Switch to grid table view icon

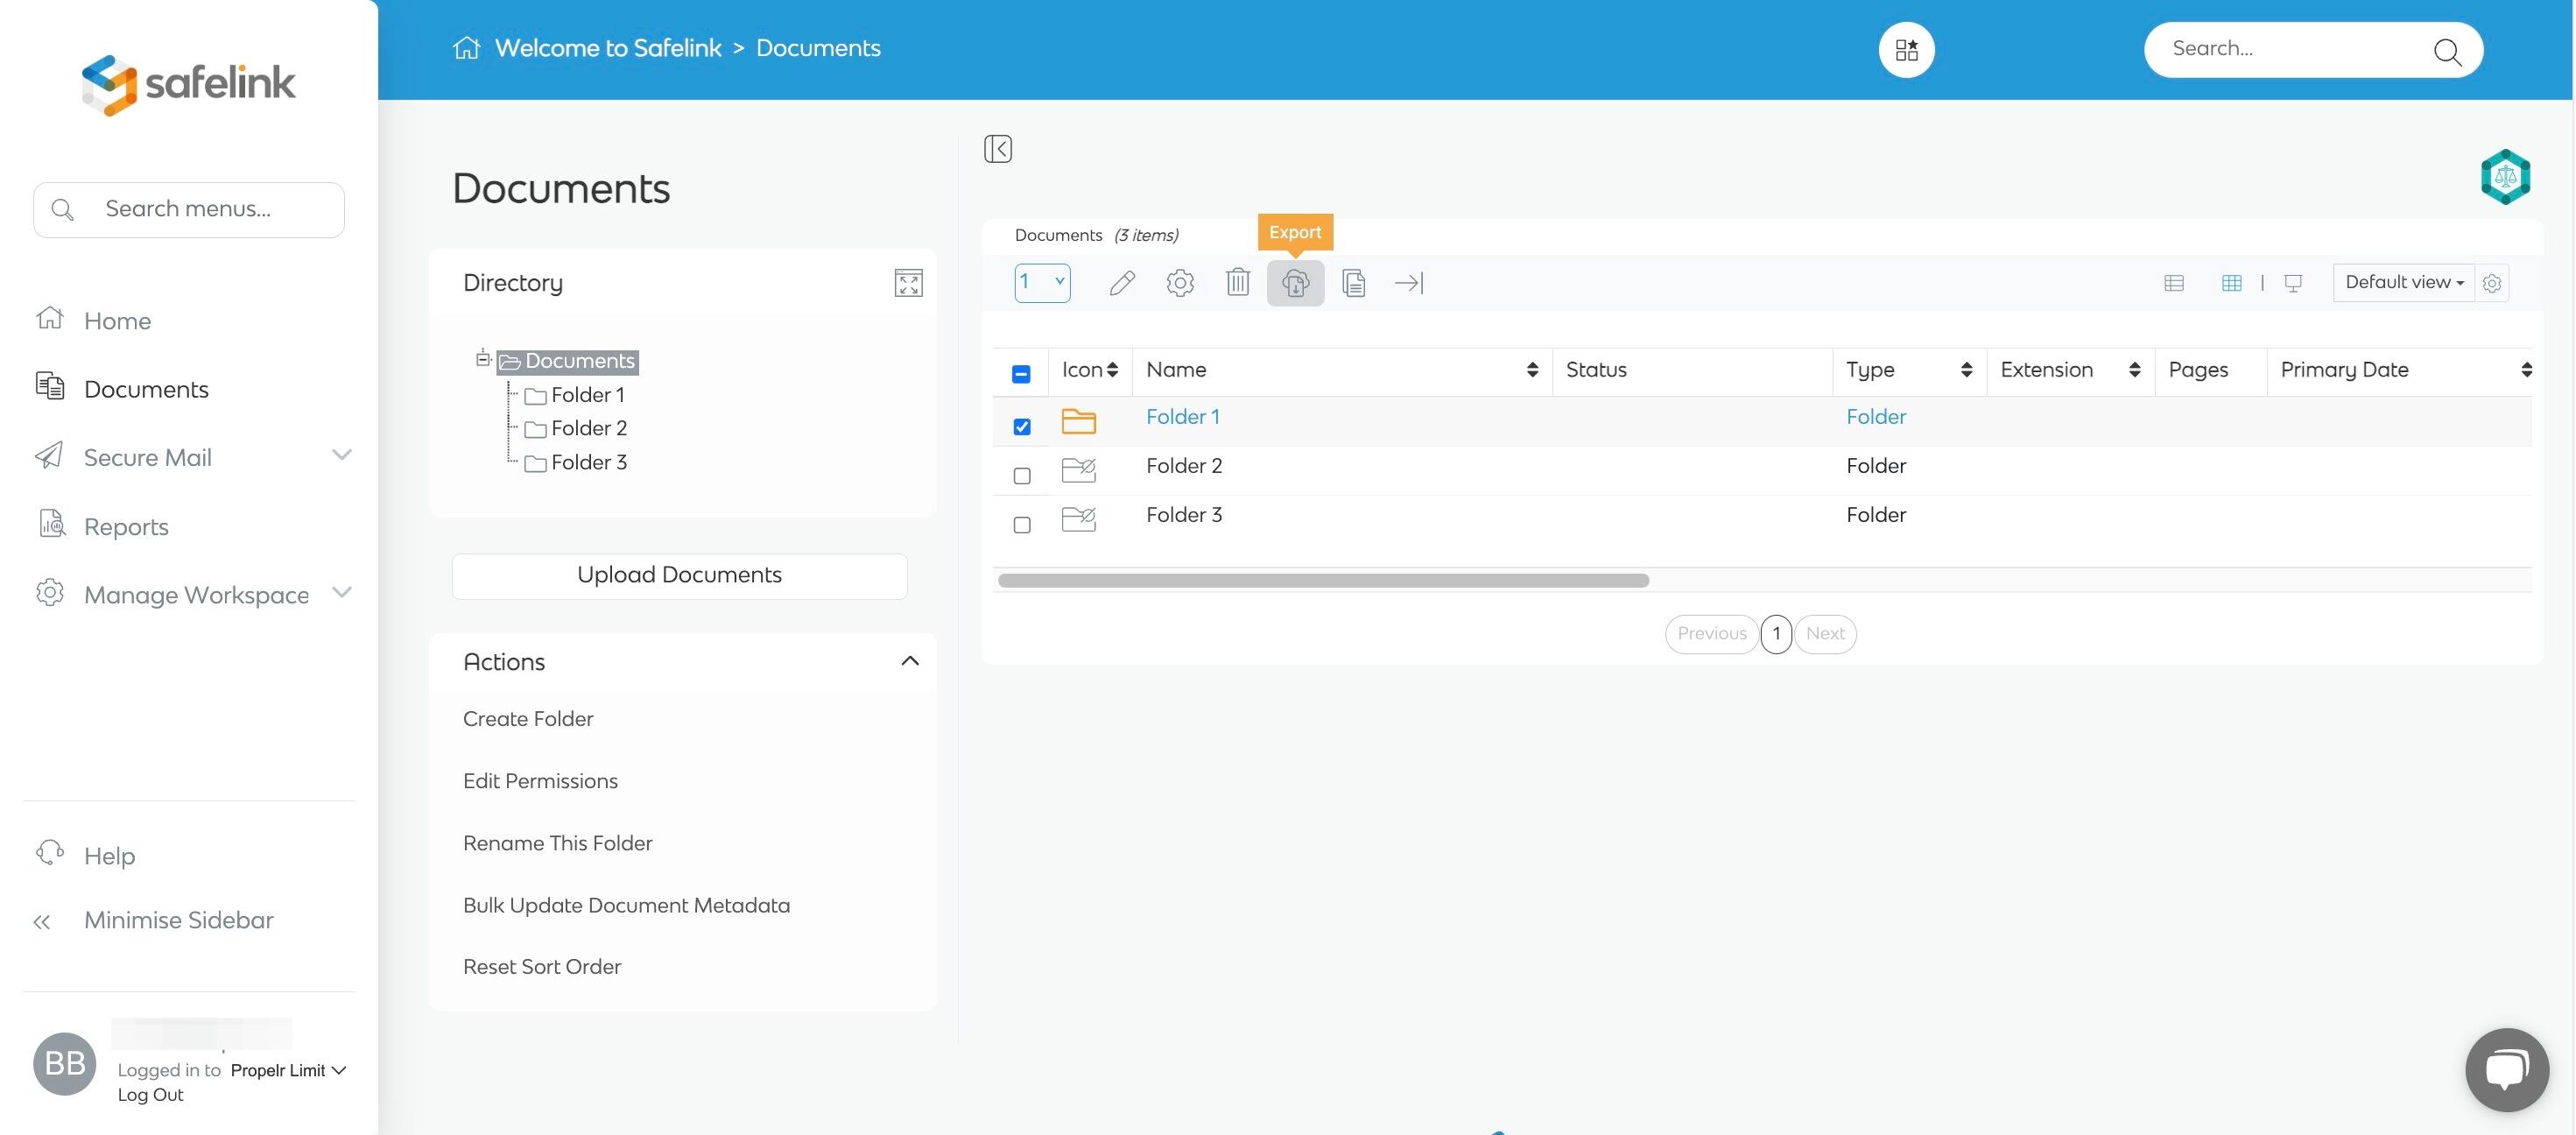2231,283
